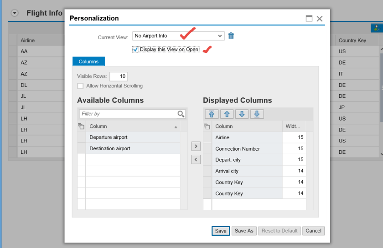This screenshot has height=248, width=383.
Task: Add column to Displayed Columns with right arrow
Action: [195, 146]
